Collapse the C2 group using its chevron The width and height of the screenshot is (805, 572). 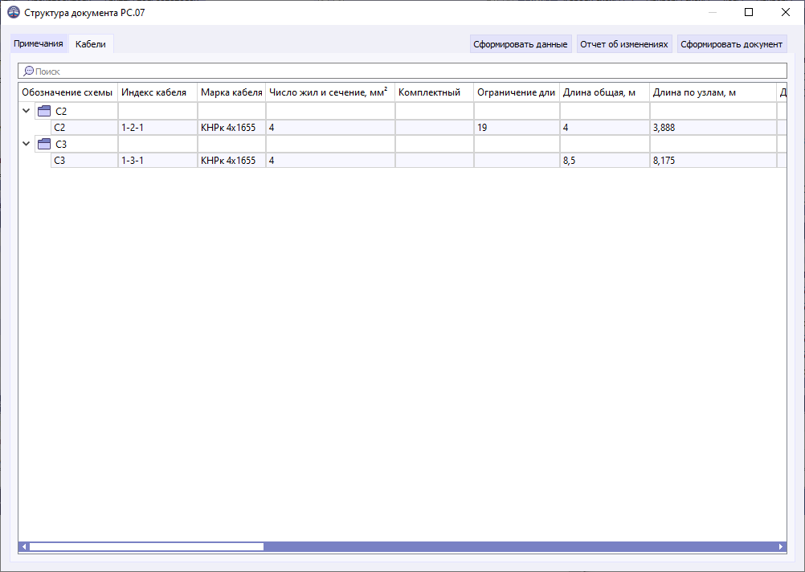pyautogui.click(x=27, y=110)
